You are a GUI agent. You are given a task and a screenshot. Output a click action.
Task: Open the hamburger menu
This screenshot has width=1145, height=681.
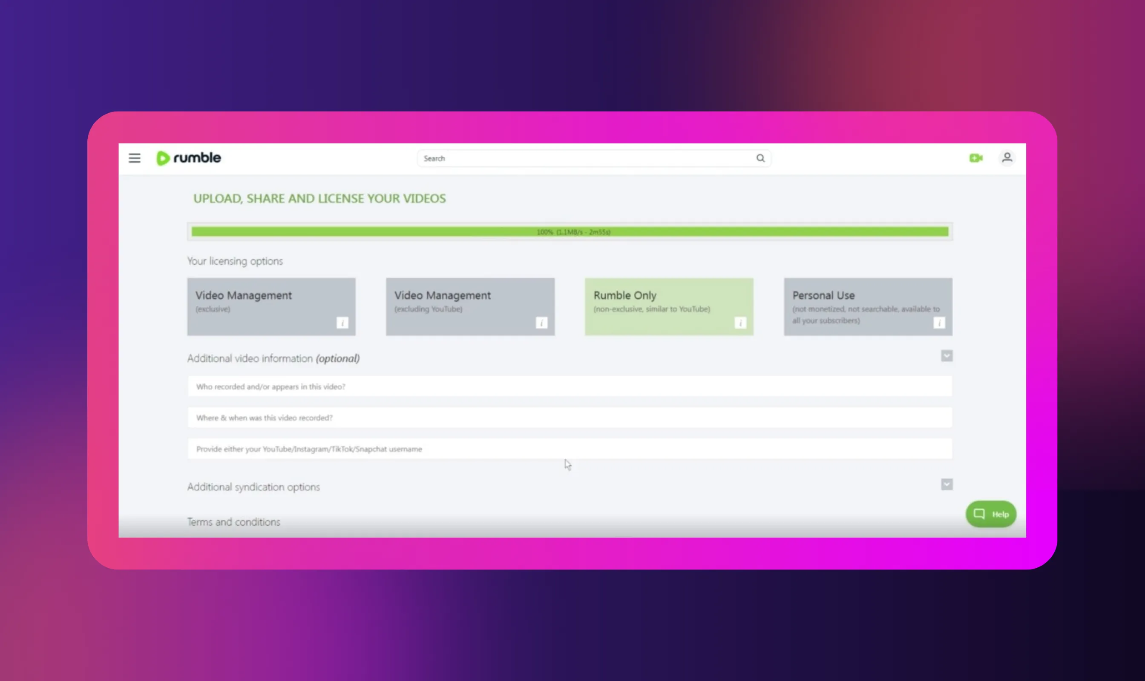(x=134, y=158)
